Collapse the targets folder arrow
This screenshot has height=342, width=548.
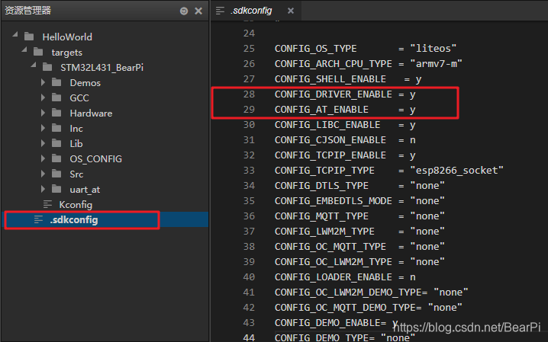(24, 50)
